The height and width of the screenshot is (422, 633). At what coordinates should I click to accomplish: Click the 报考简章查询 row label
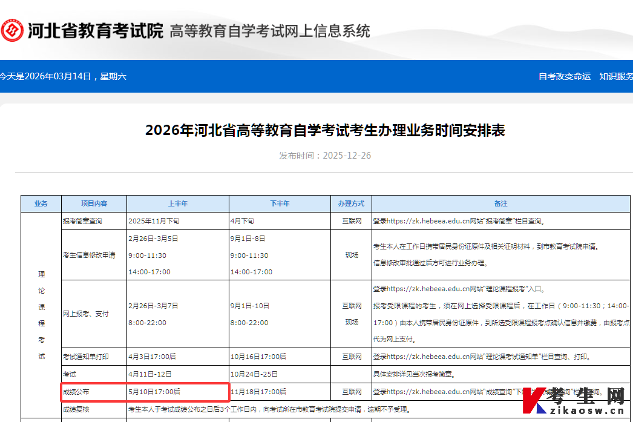[84, 220]
